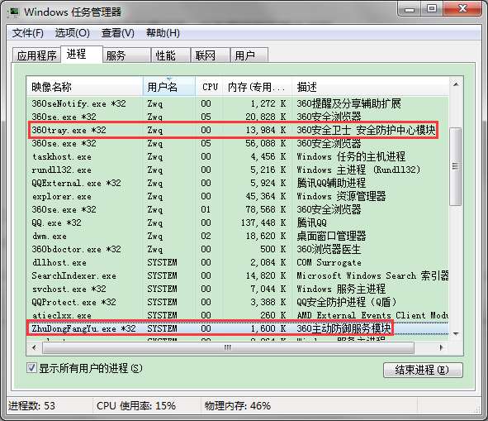488x421 pixels.
Task: Open the 查看(V) menu
Action: 117,33
